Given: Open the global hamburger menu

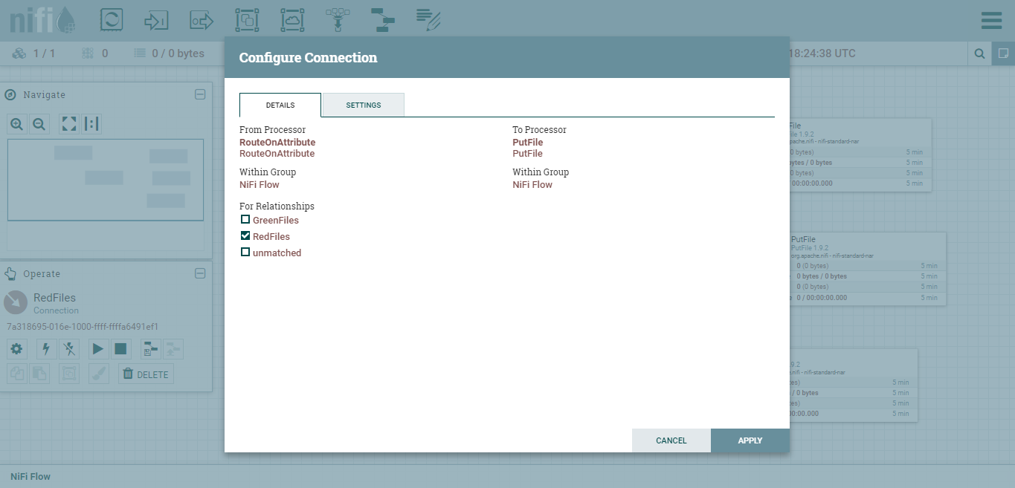Looking at the screenshot, I should (991, 20).
